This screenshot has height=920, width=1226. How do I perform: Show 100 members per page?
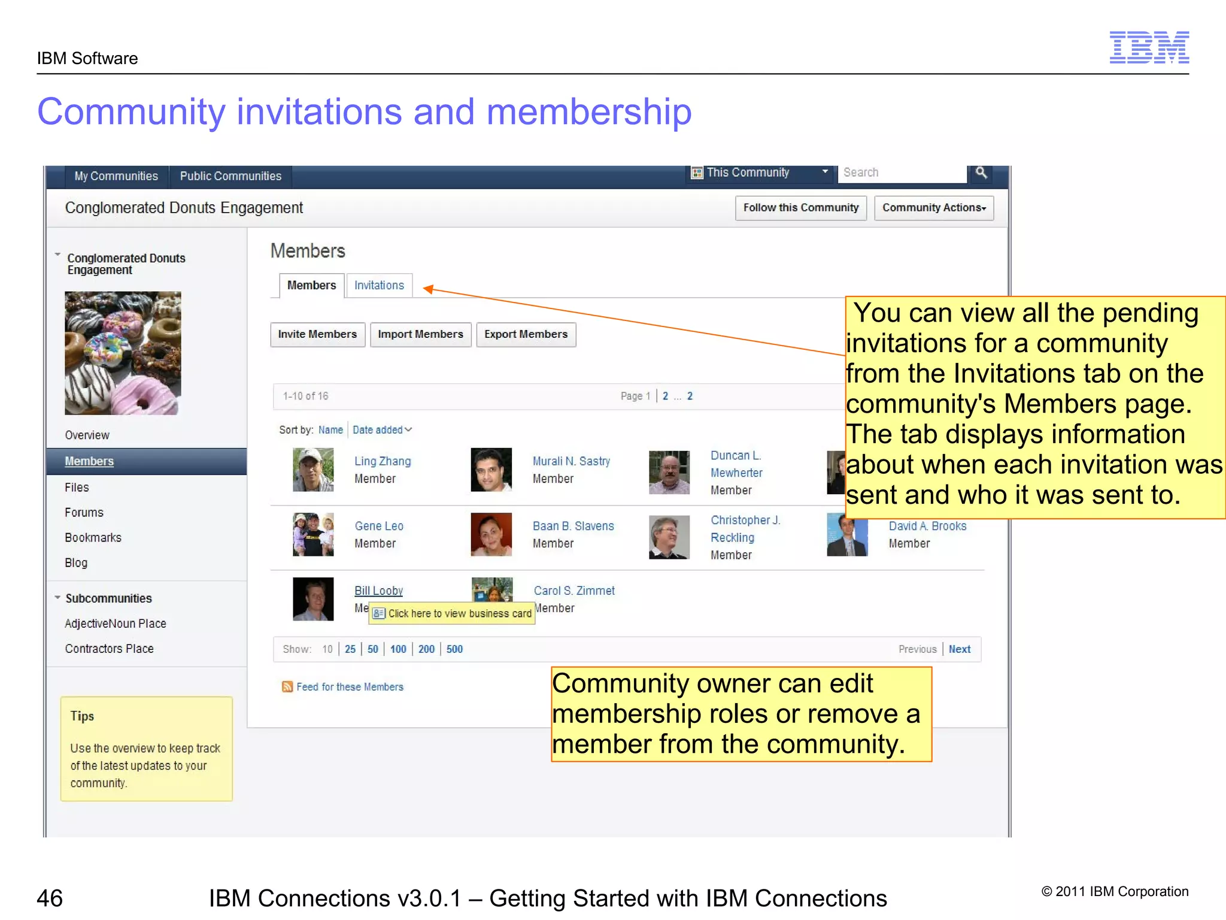(398, 649)
